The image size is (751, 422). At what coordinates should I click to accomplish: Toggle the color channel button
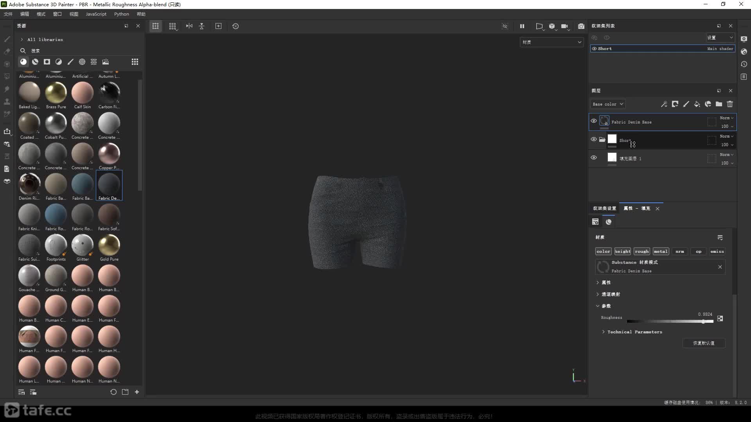[x=603, y=252]
